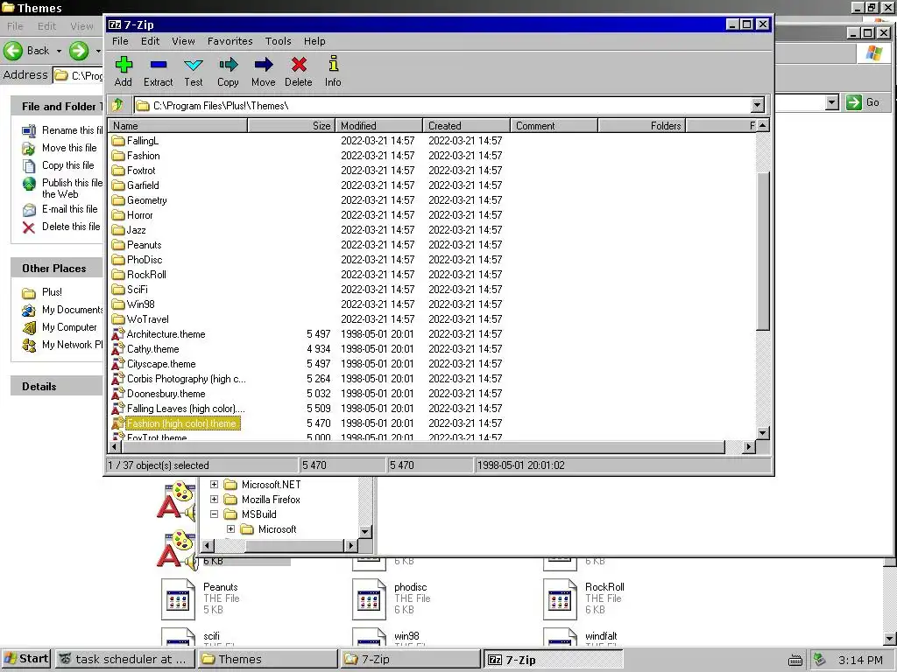
Task: Sort the list by Name column
Action: click(178, 126)
